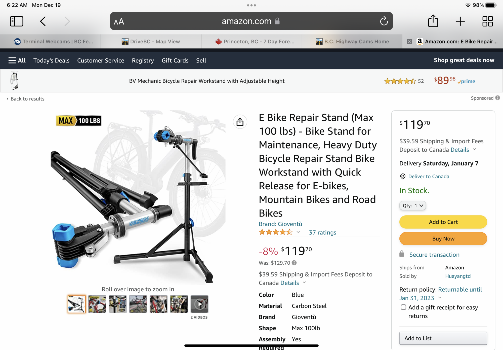The width and height of the screenshot is (503, 350).
Task: Click the info icon next to Was price
Action: click(x=294, y=263)
